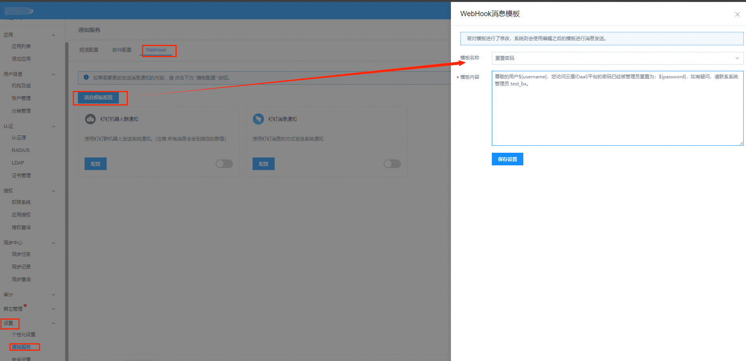Click the 保存设置 button
This screenshot has height=361, width=746.
507,159
